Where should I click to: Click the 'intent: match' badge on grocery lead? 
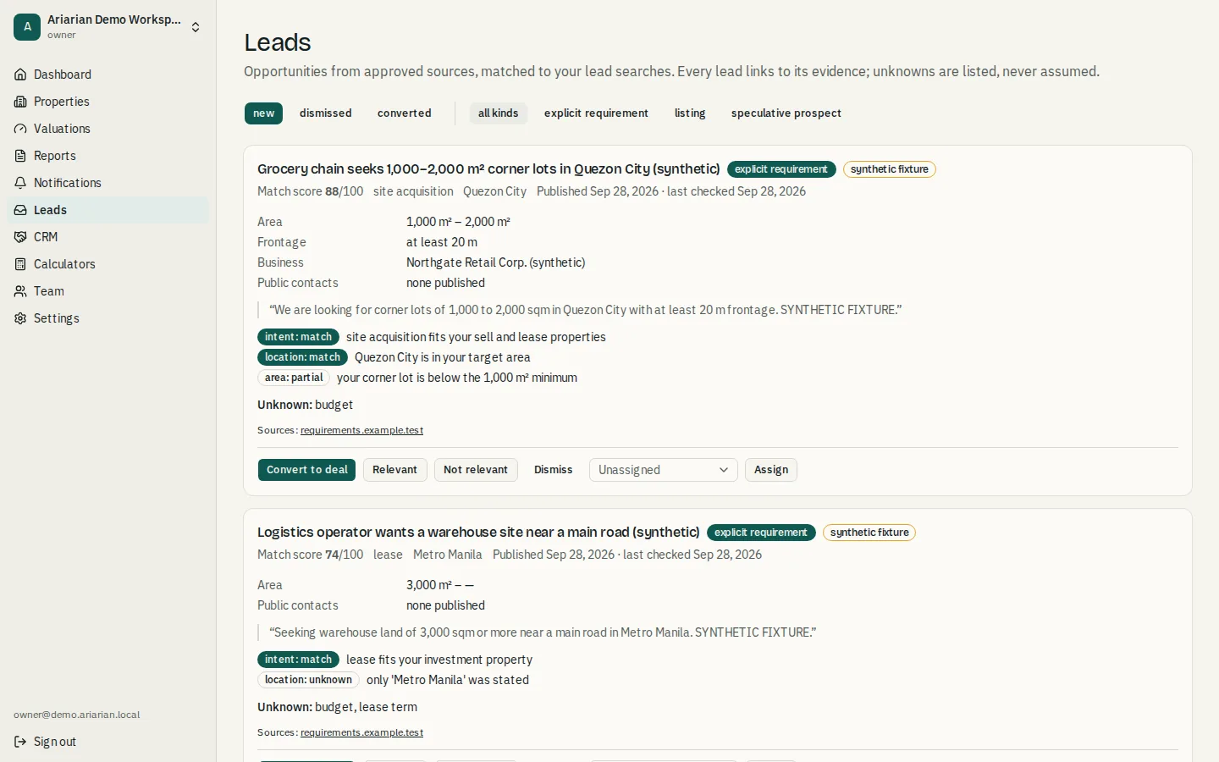298,337
